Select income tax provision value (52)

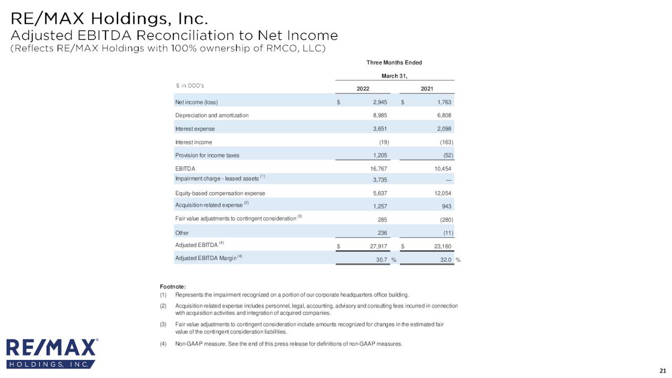click(448, 155)
